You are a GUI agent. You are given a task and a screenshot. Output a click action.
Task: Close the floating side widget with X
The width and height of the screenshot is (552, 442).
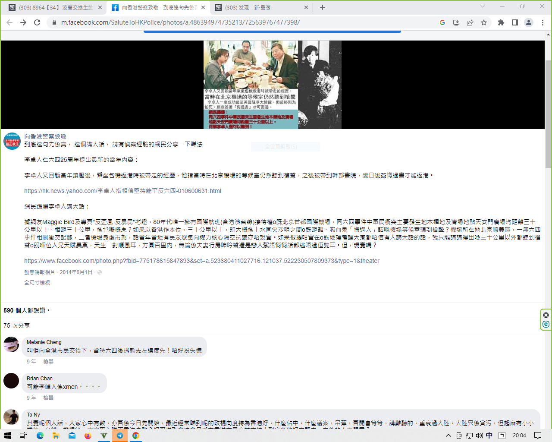tap(546, 315)
